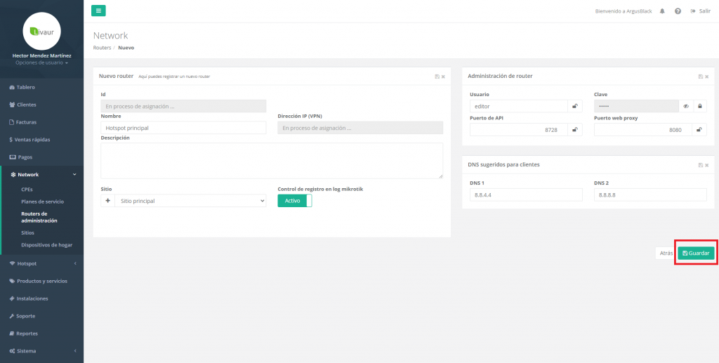Viewport: 719px width, 363px height.
Task: Go to Facturas in the sidebar
Action: coord(26,122)
